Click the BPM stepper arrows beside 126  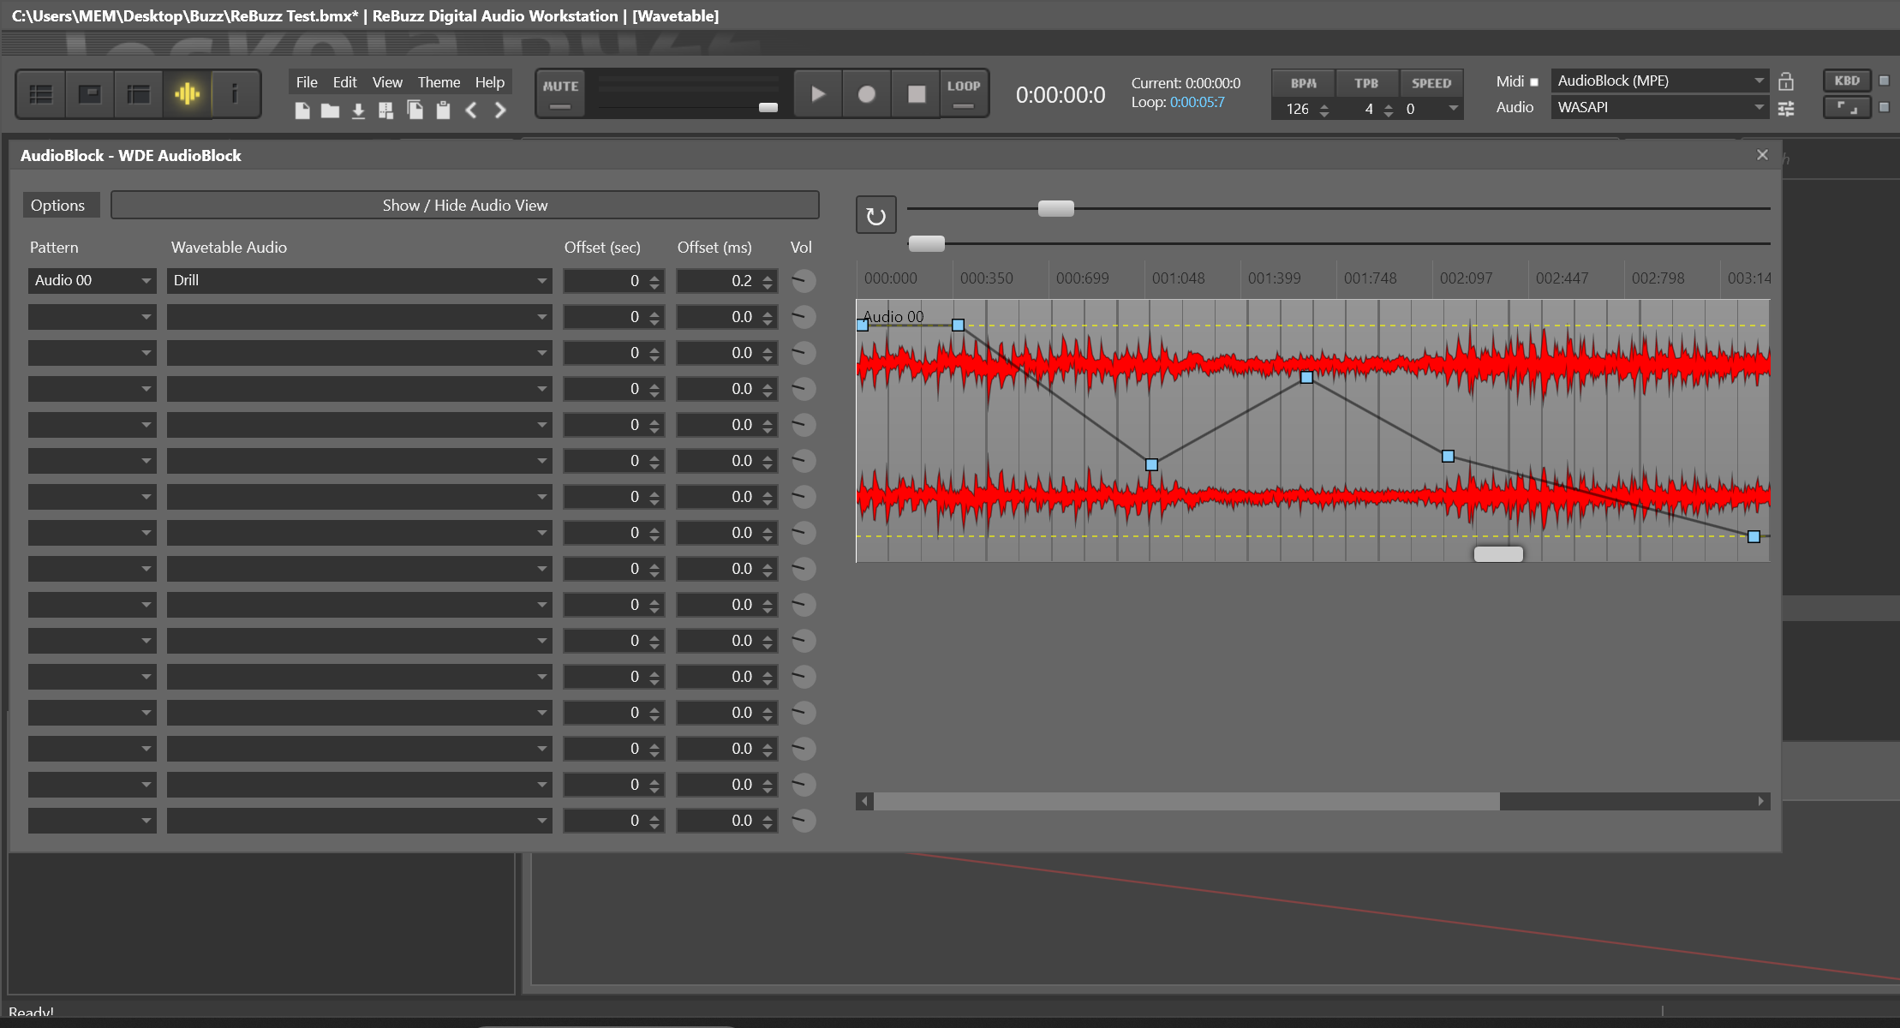pos(1324,110)
